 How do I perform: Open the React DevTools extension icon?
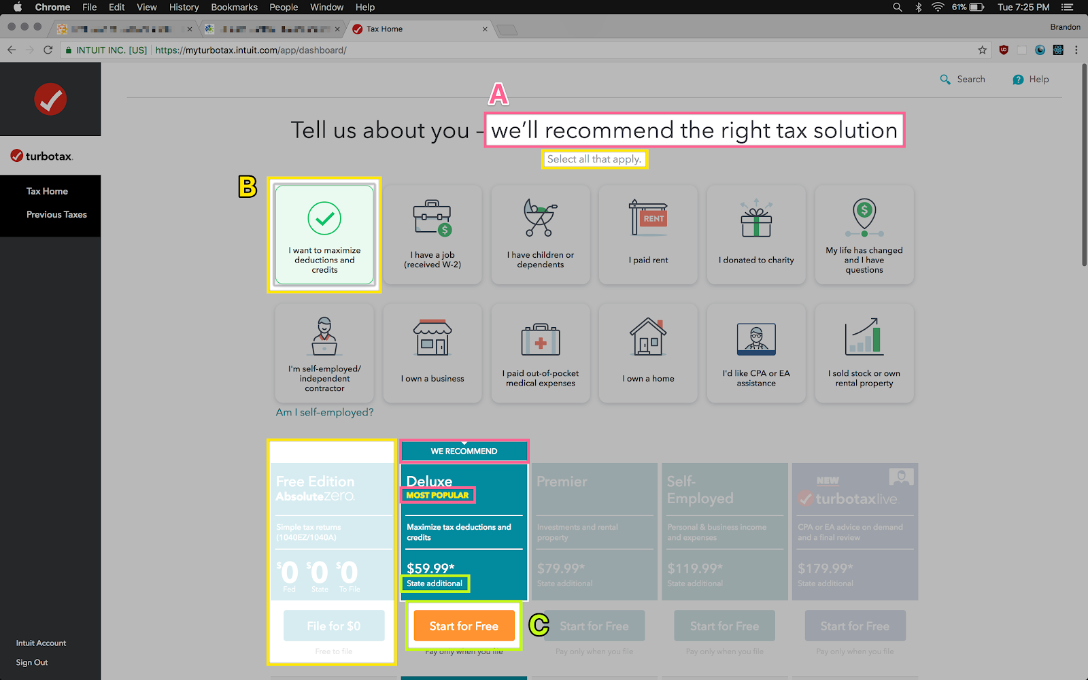click(x=1058, y=50)
